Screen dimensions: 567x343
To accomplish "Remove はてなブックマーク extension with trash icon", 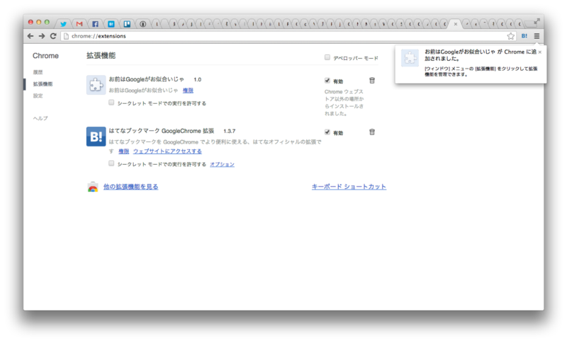I will click(x=372, y=132).
